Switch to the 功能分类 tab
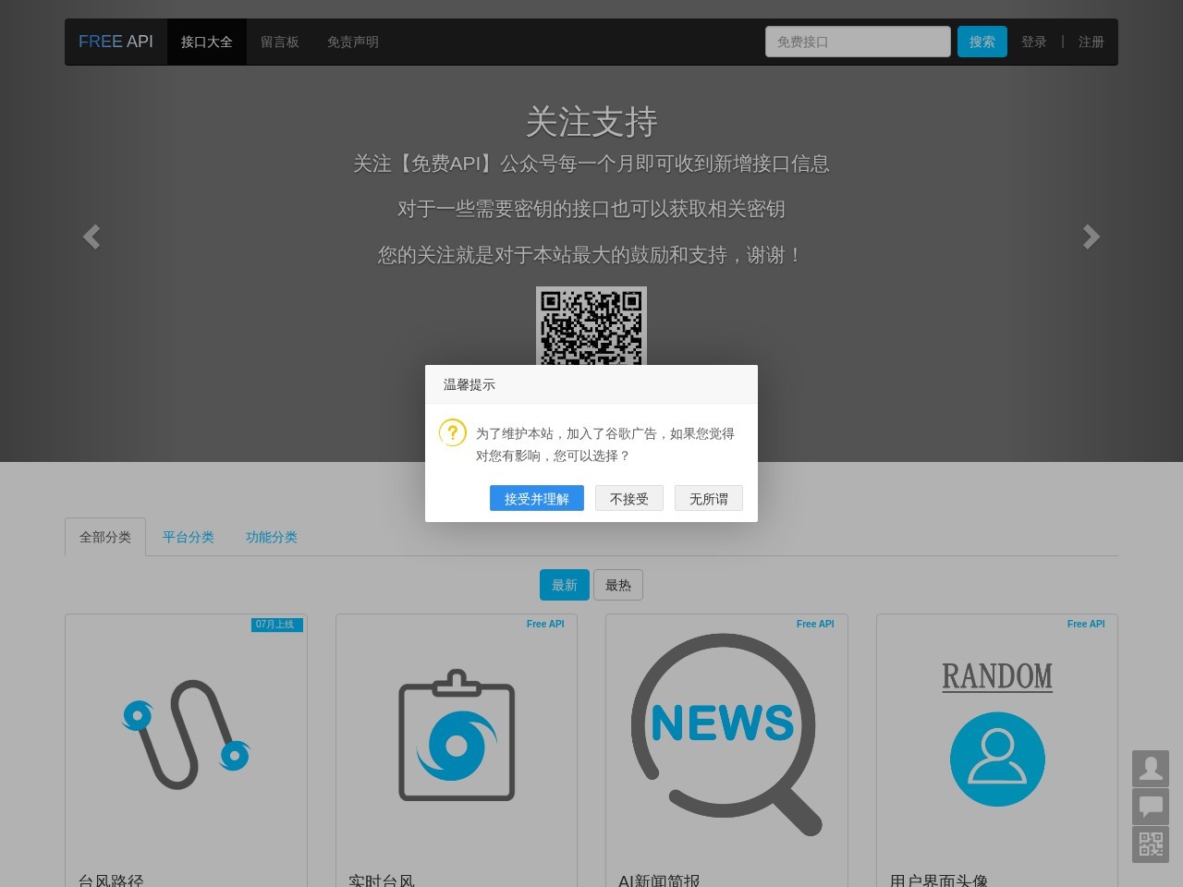 point(272,537)
